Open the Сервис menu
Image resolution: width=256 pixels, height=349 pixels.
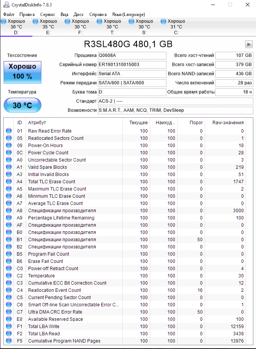click(48, 14)
